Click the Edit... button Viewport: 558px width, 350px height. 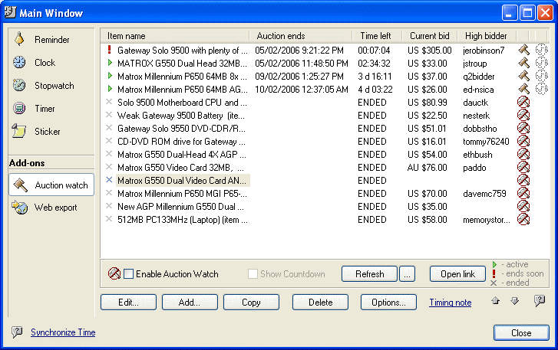point(128,302)
